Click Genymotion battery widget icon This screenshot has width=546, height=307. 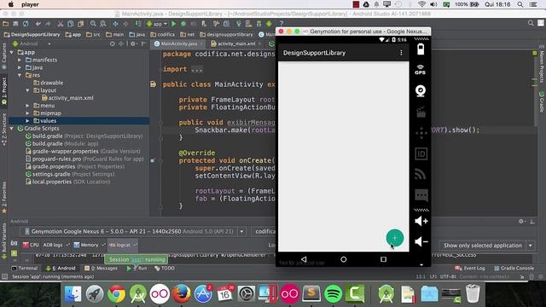pyautogui.click(x=421, y=49)
